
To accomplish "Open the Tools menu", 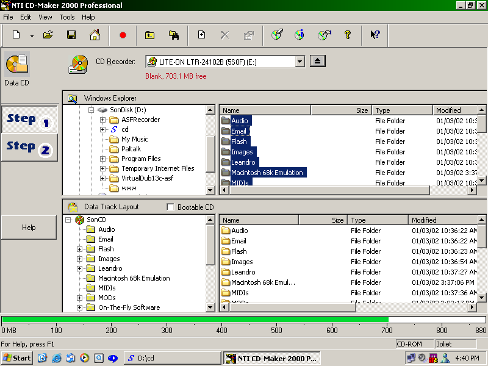I will coord(67,17).
